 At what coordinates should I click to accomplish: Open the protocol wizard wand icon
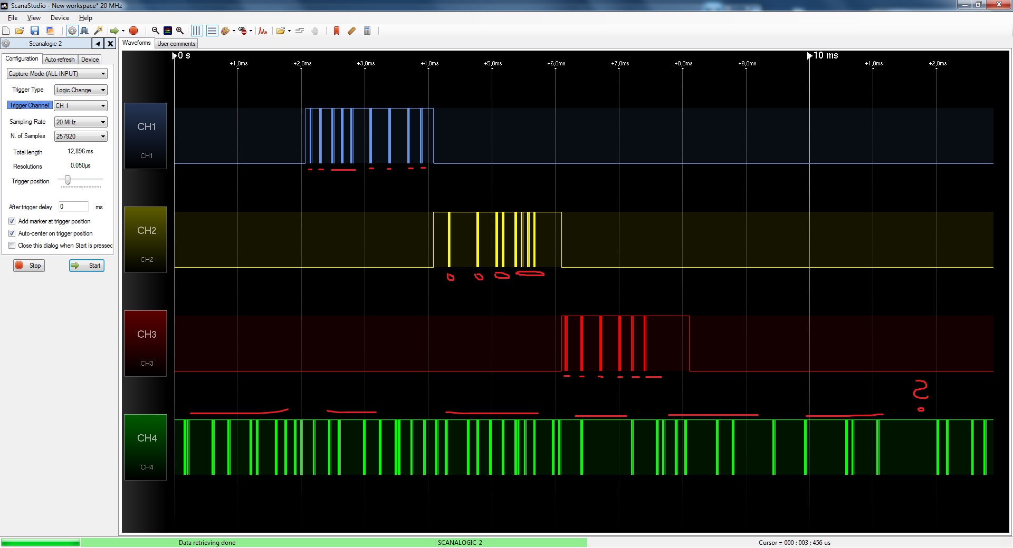(98, 31)
